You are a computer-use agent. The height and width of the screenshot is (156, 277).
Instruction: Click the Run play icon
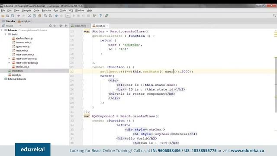pyautogui.click(x=74, y=16)
